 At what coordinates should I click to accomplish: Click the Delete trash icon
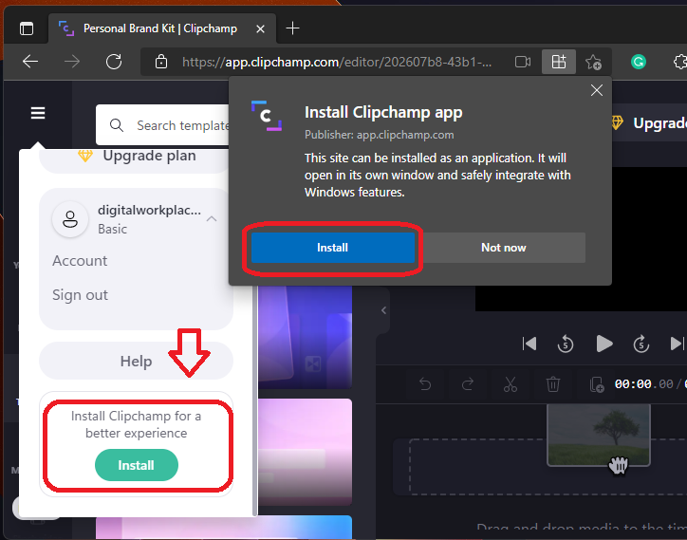pos(553,384)
